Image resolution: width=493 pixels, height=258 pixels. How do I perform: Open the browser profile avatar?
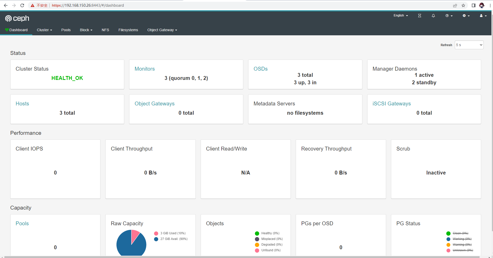482,5
